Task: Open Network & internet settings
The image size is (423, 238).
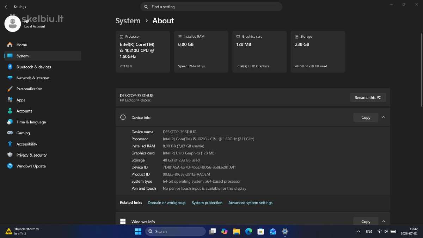Action: 43,78
